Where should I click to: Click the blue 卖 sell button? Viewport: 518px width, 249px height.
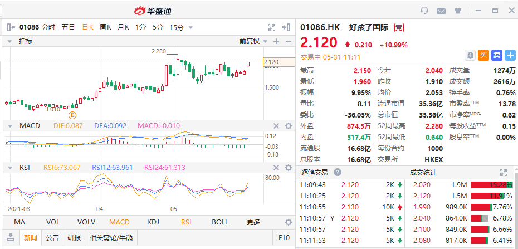tap(496, 55)
